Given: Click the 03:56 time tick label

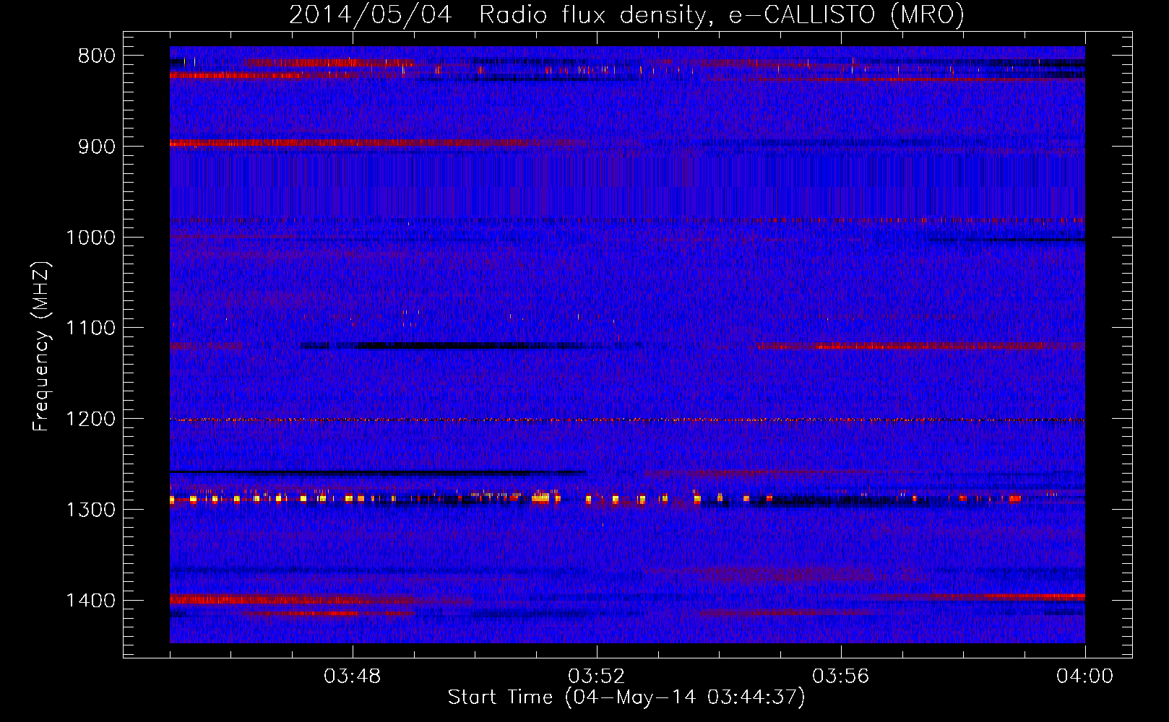Looking at the screenshot, I should (x=841, y=677).
